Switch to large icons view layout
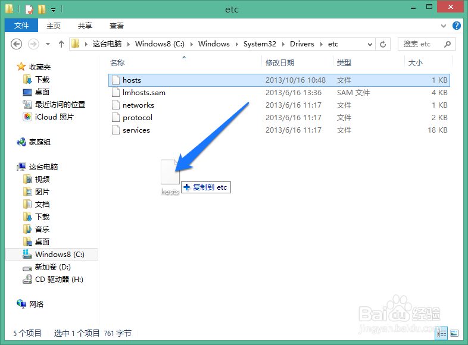Viewport: 468px width, 345px height. pyautogui.click(x=454, y=333)
